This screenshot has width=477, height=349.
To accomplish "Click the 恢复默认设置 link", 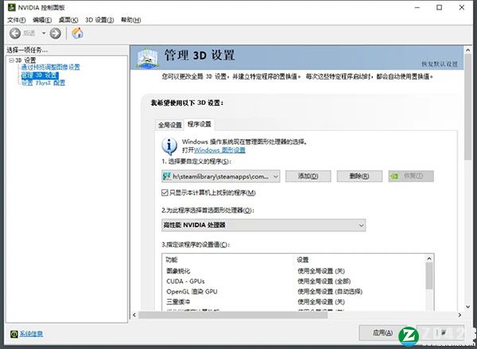I will click(440, 64).
